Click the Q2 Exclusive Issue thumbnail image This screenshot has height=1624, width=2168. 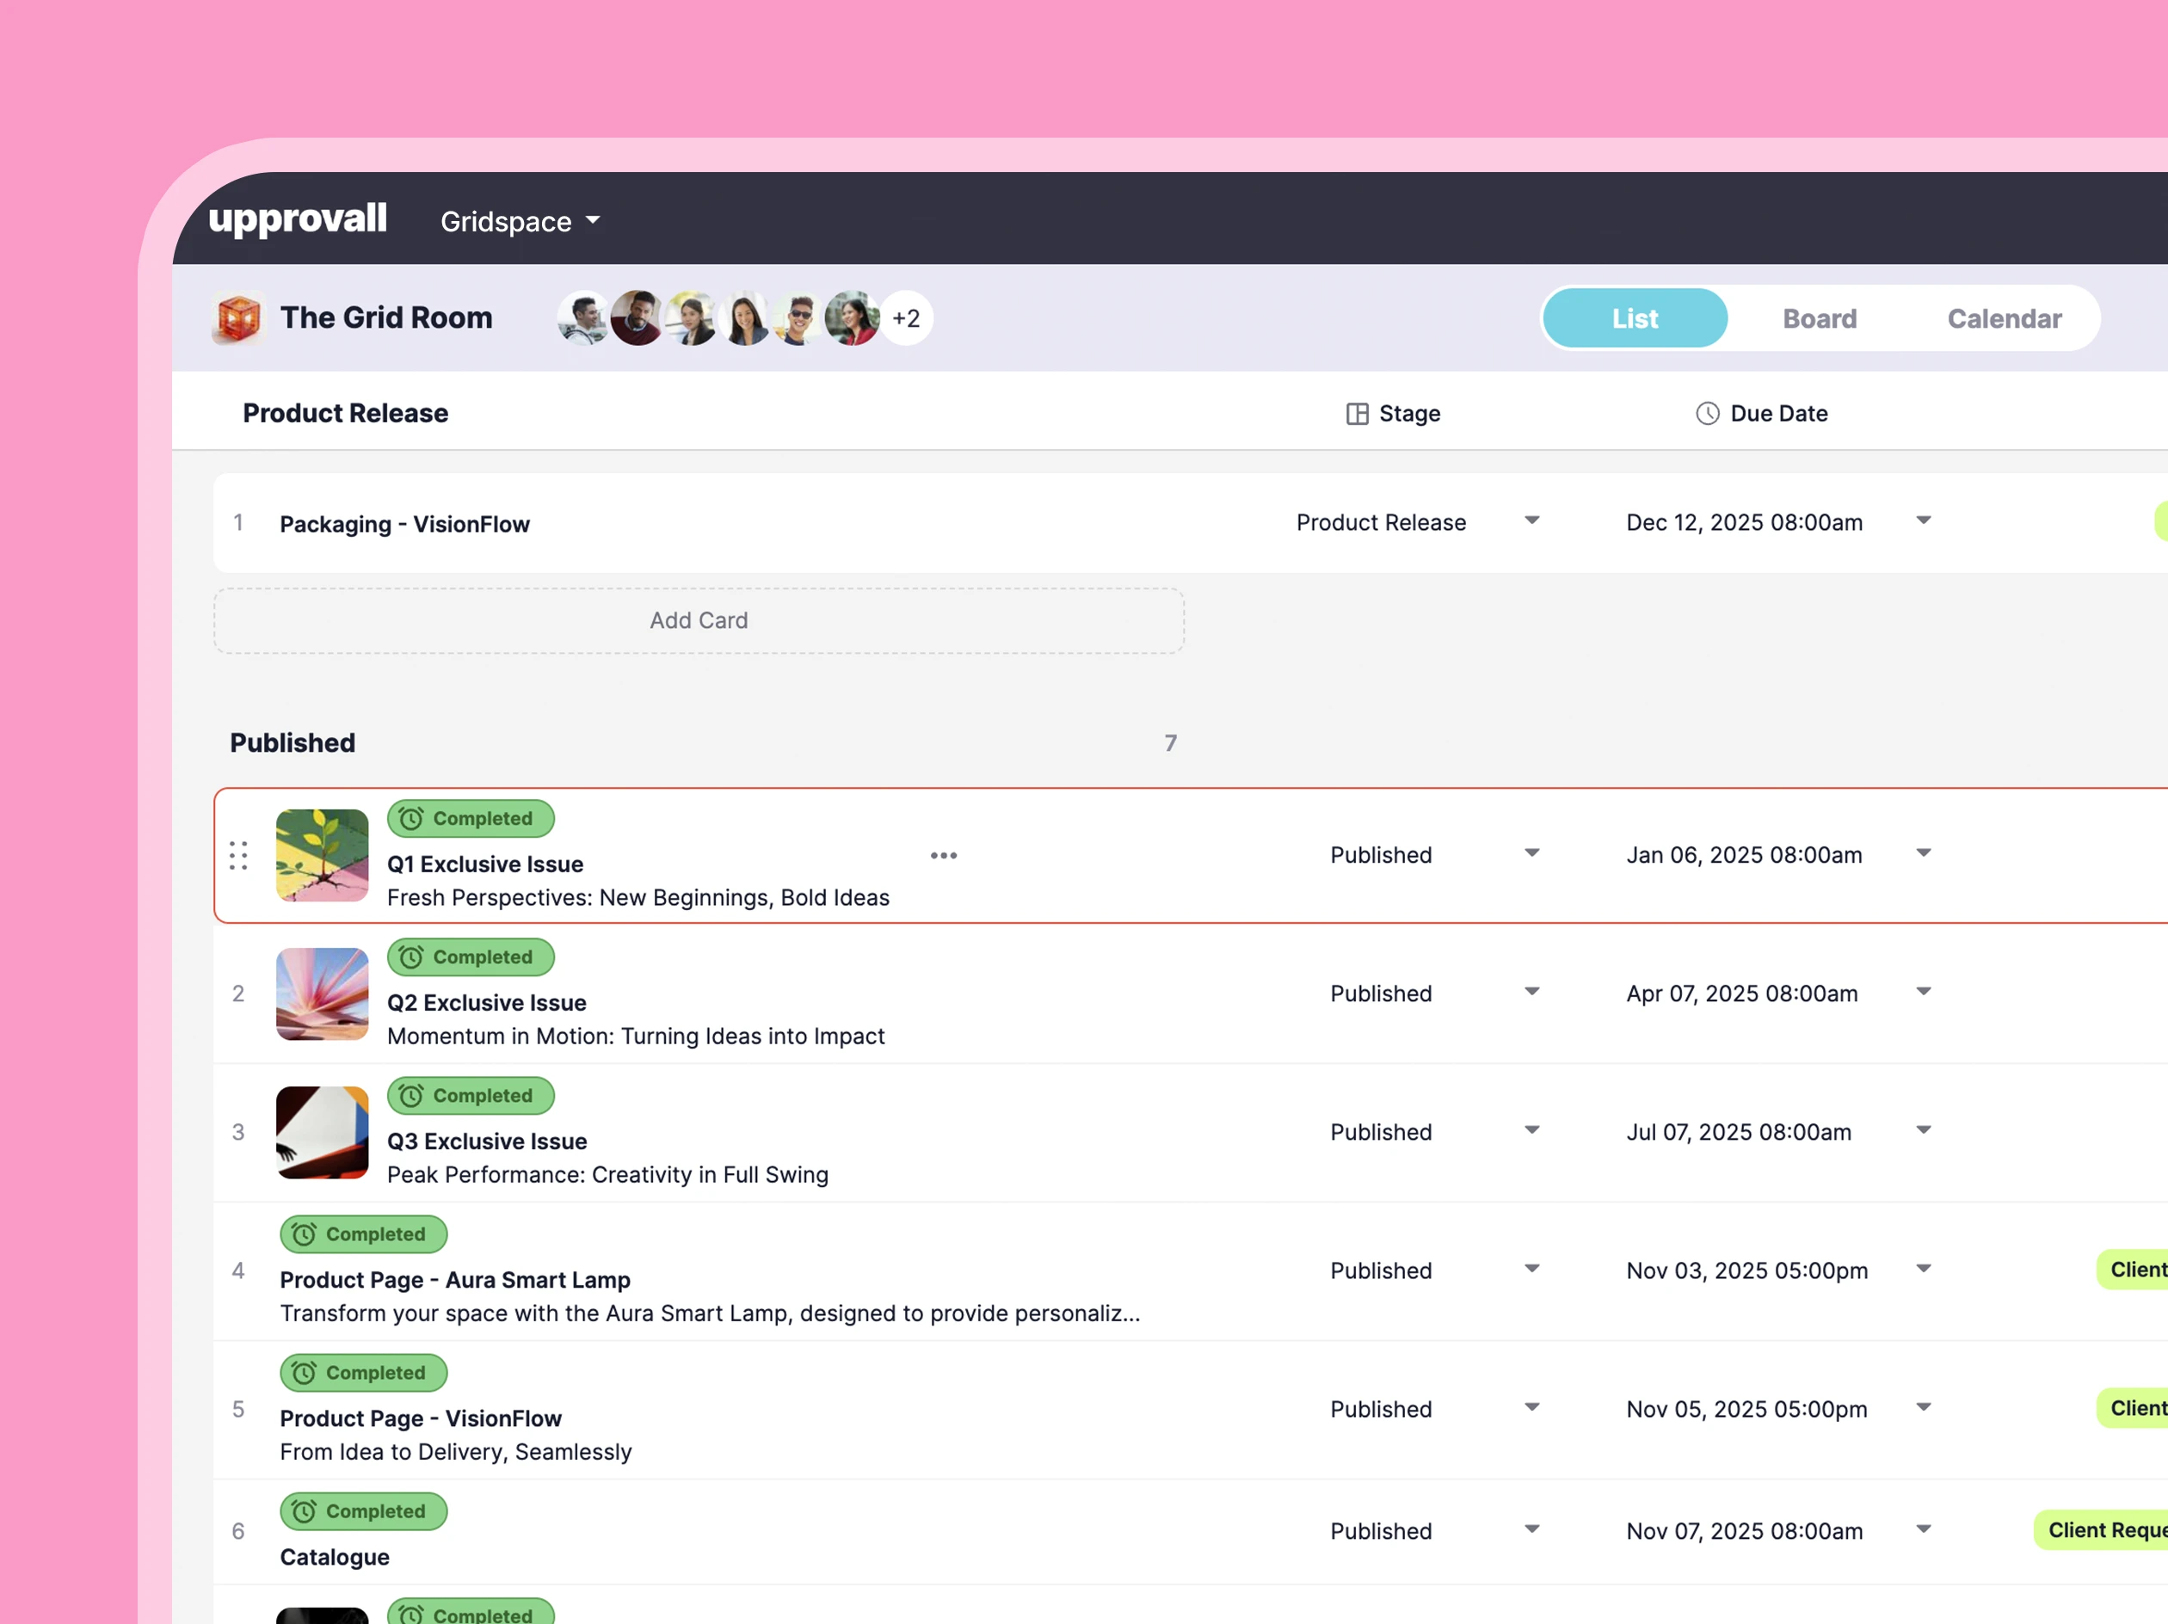tap(322, 994)
